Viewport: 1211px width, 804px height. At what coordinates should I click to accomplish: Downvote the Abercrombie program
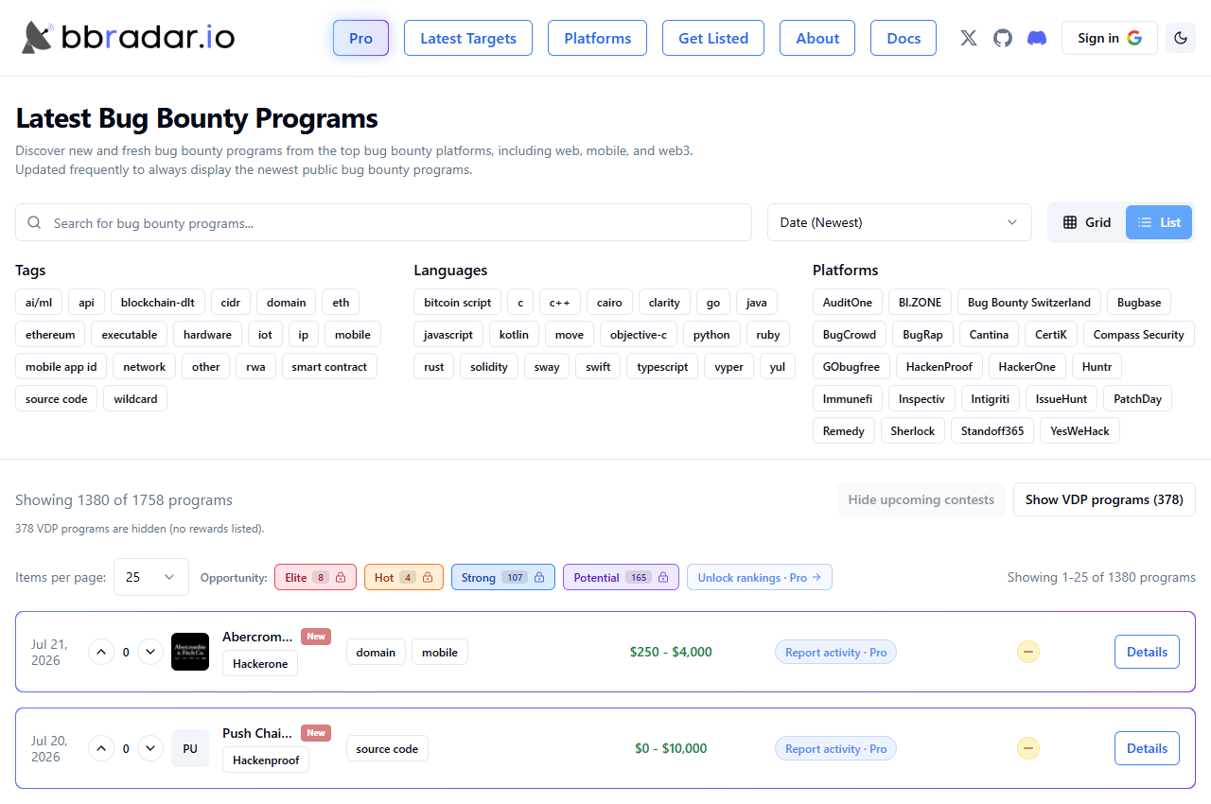point(150,652)
